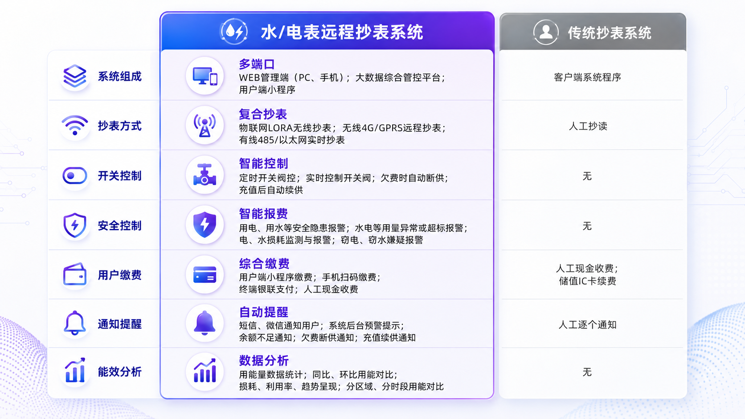Image resolution: width=745 pixels, height=419 pixels.
Task: Click the filled bell icon for 自动提醒
Action: [x=205, y=323]
